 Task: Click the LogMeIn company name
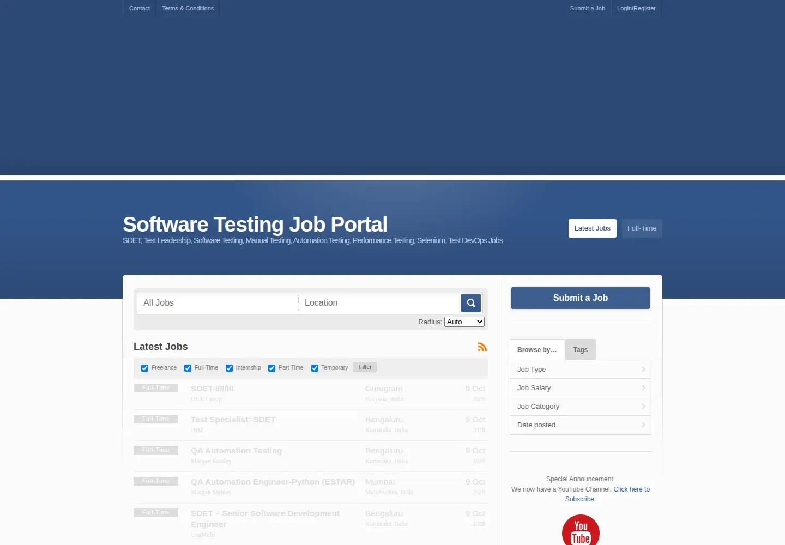(x=203, y=535)
